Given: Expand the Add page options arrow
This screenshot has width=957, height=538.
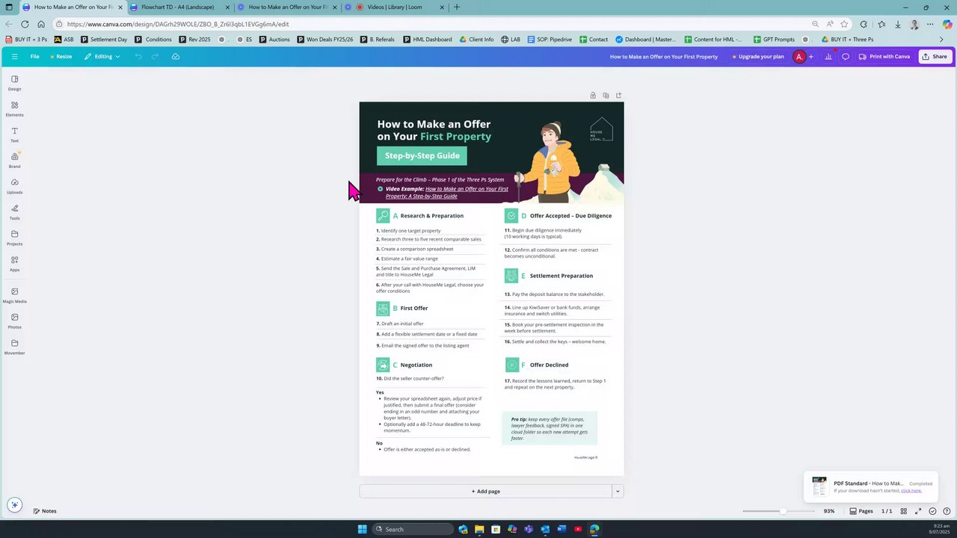Looking at the screenshot, I should coord(618,491).
